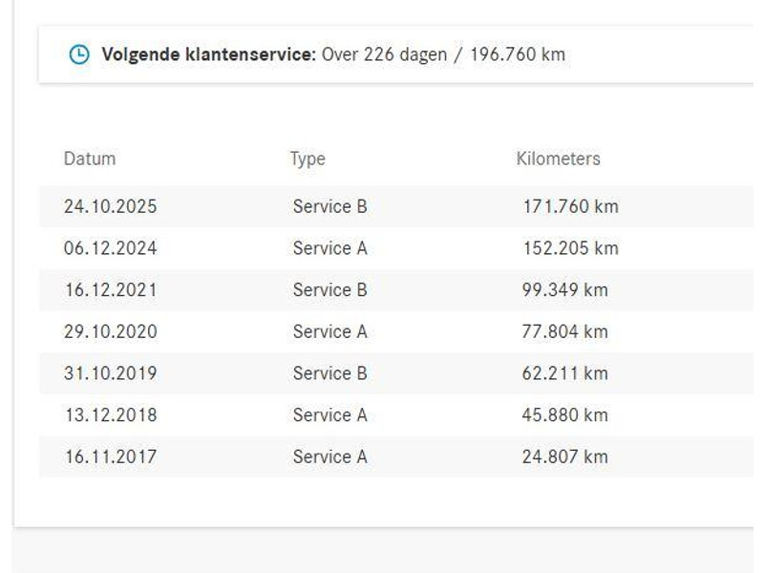Select the 31.10.2019 service date
Image resolution: width=764 pixels, height=573 pixels.
[x=111, y=372]
